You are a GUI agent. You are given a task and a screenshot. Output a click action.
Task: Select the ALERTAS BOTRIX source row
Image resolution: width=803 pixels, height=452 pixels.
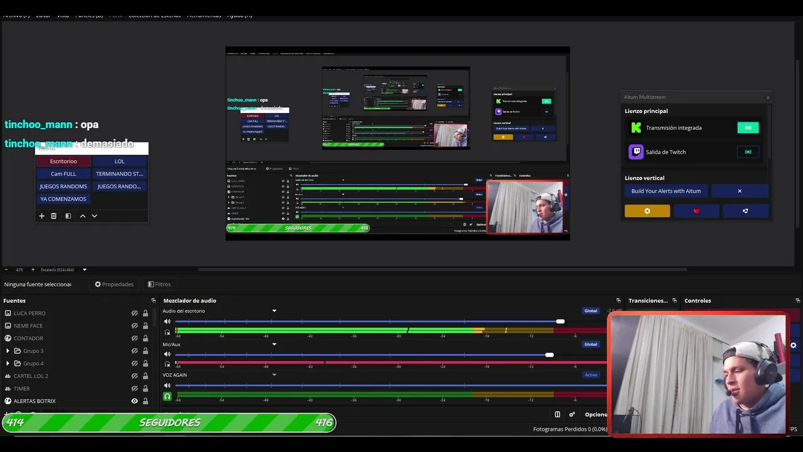[77, 401]
